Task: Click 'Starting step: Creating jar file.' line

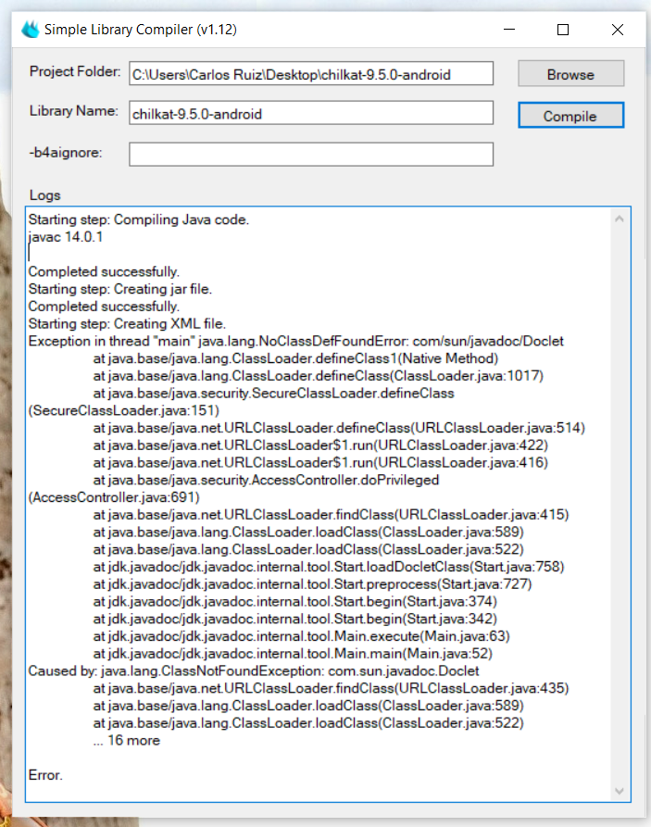Action: [x=119, y=289]
